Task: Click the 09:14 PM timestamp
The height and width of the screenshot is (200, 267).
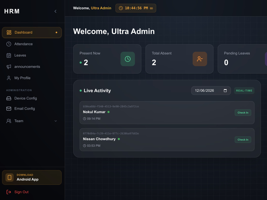Action: click(94, 119)
